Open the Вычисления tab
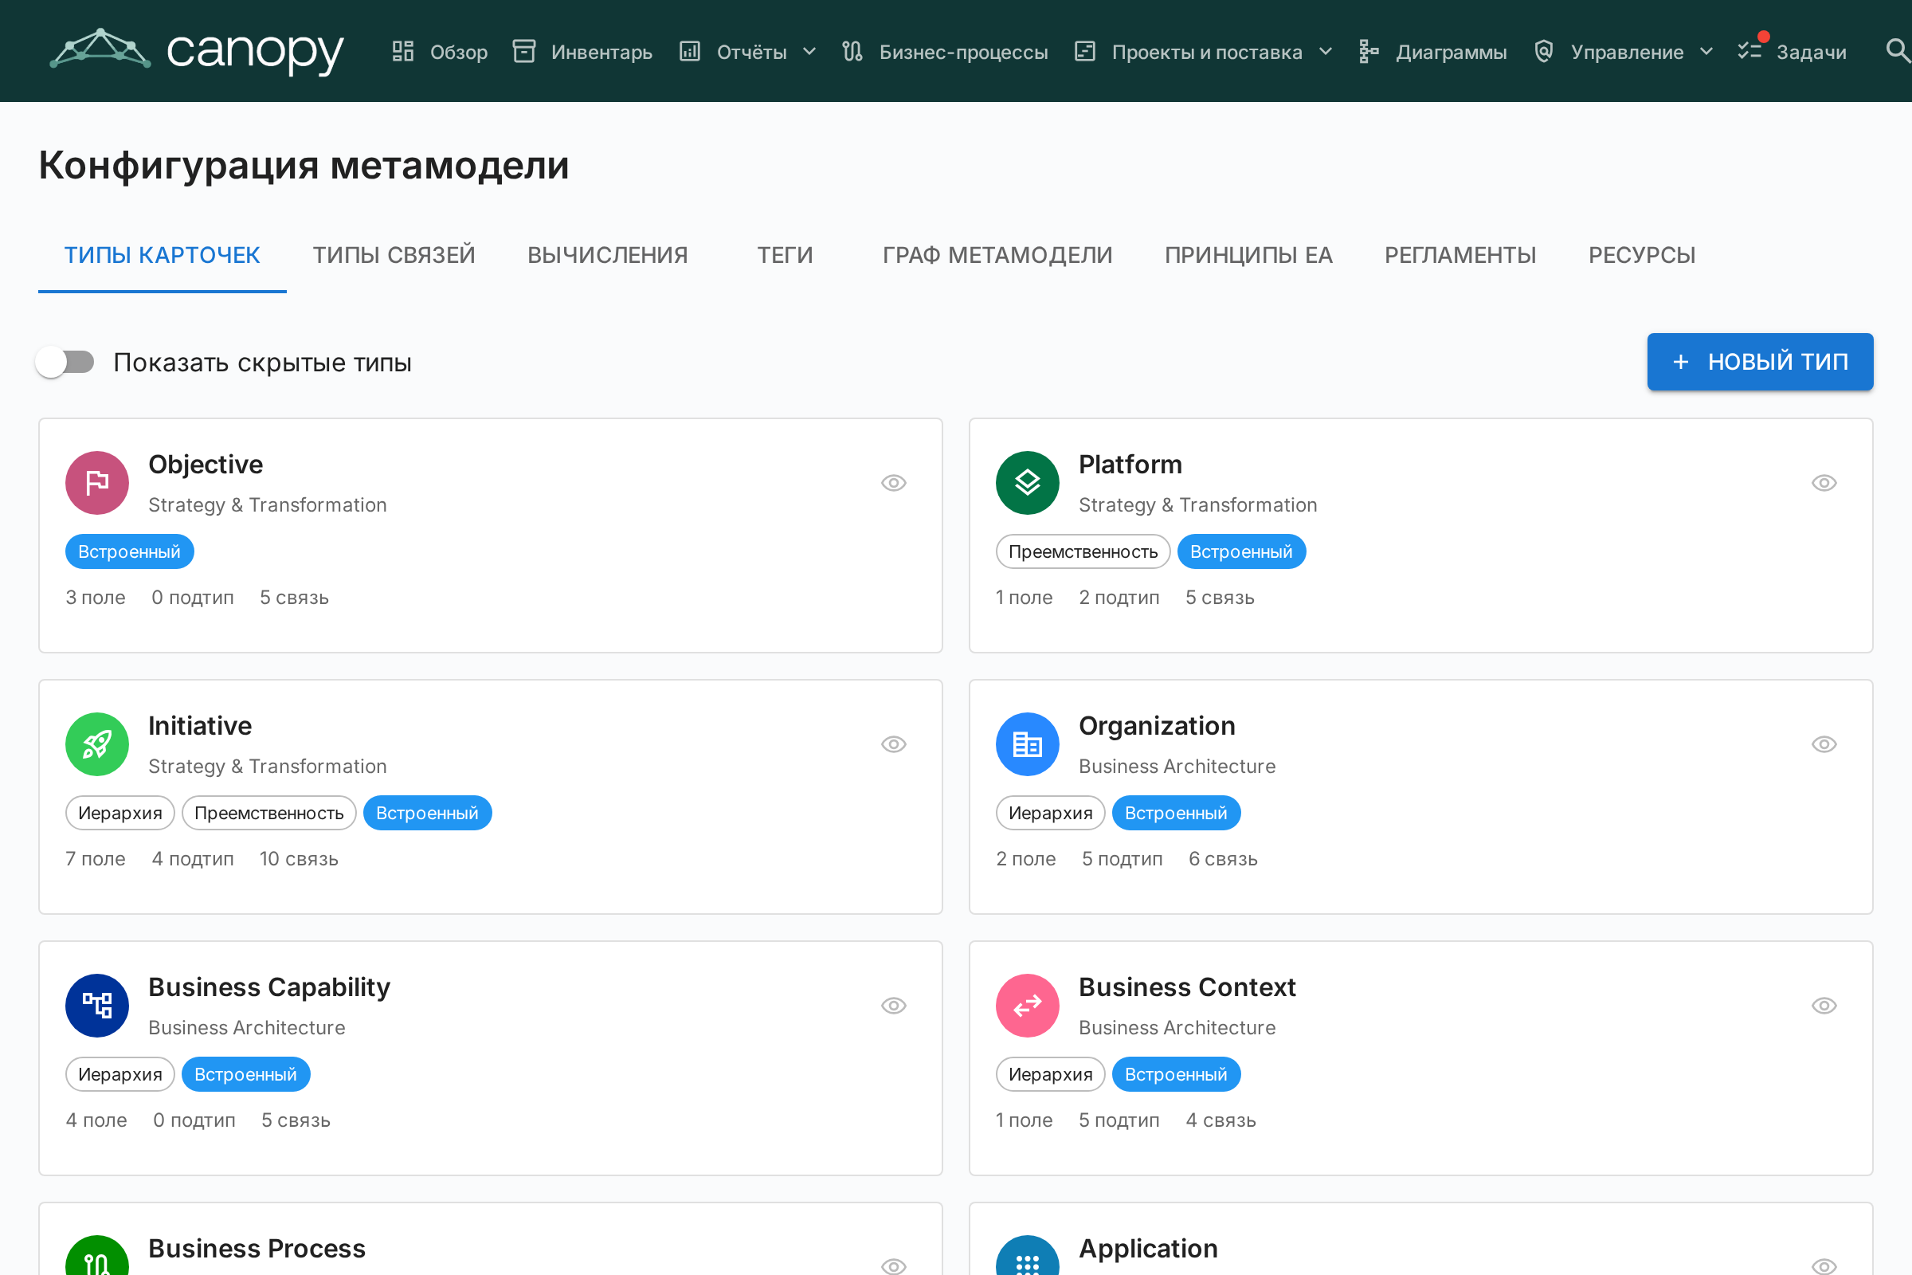 pyautogui.click(x=608, y=255)
